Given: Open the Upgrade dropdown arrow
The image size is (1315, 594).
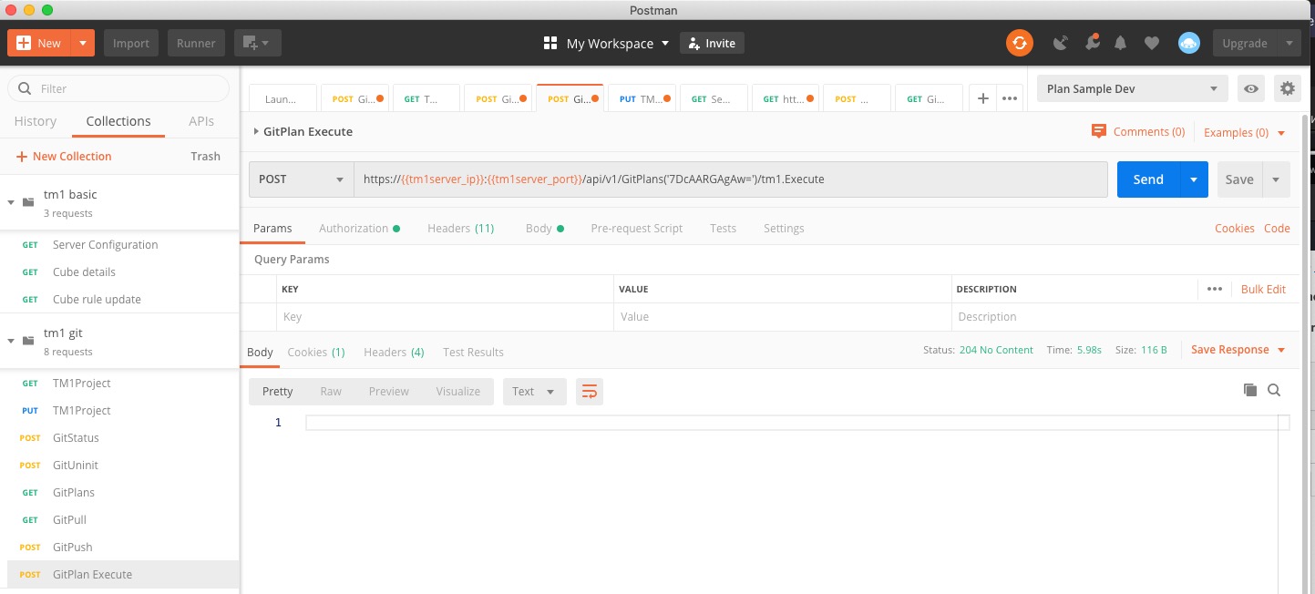Looking at the screenshot, I should (1289, 43).
